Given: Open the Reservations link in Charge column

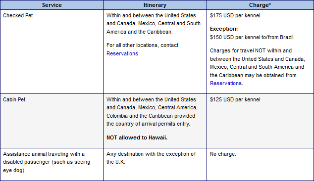Looking at the screenshot, I should [226, 83].
